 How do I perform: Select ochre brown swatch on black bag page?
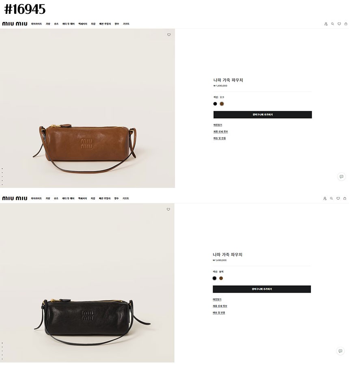[x=221, y=278]
